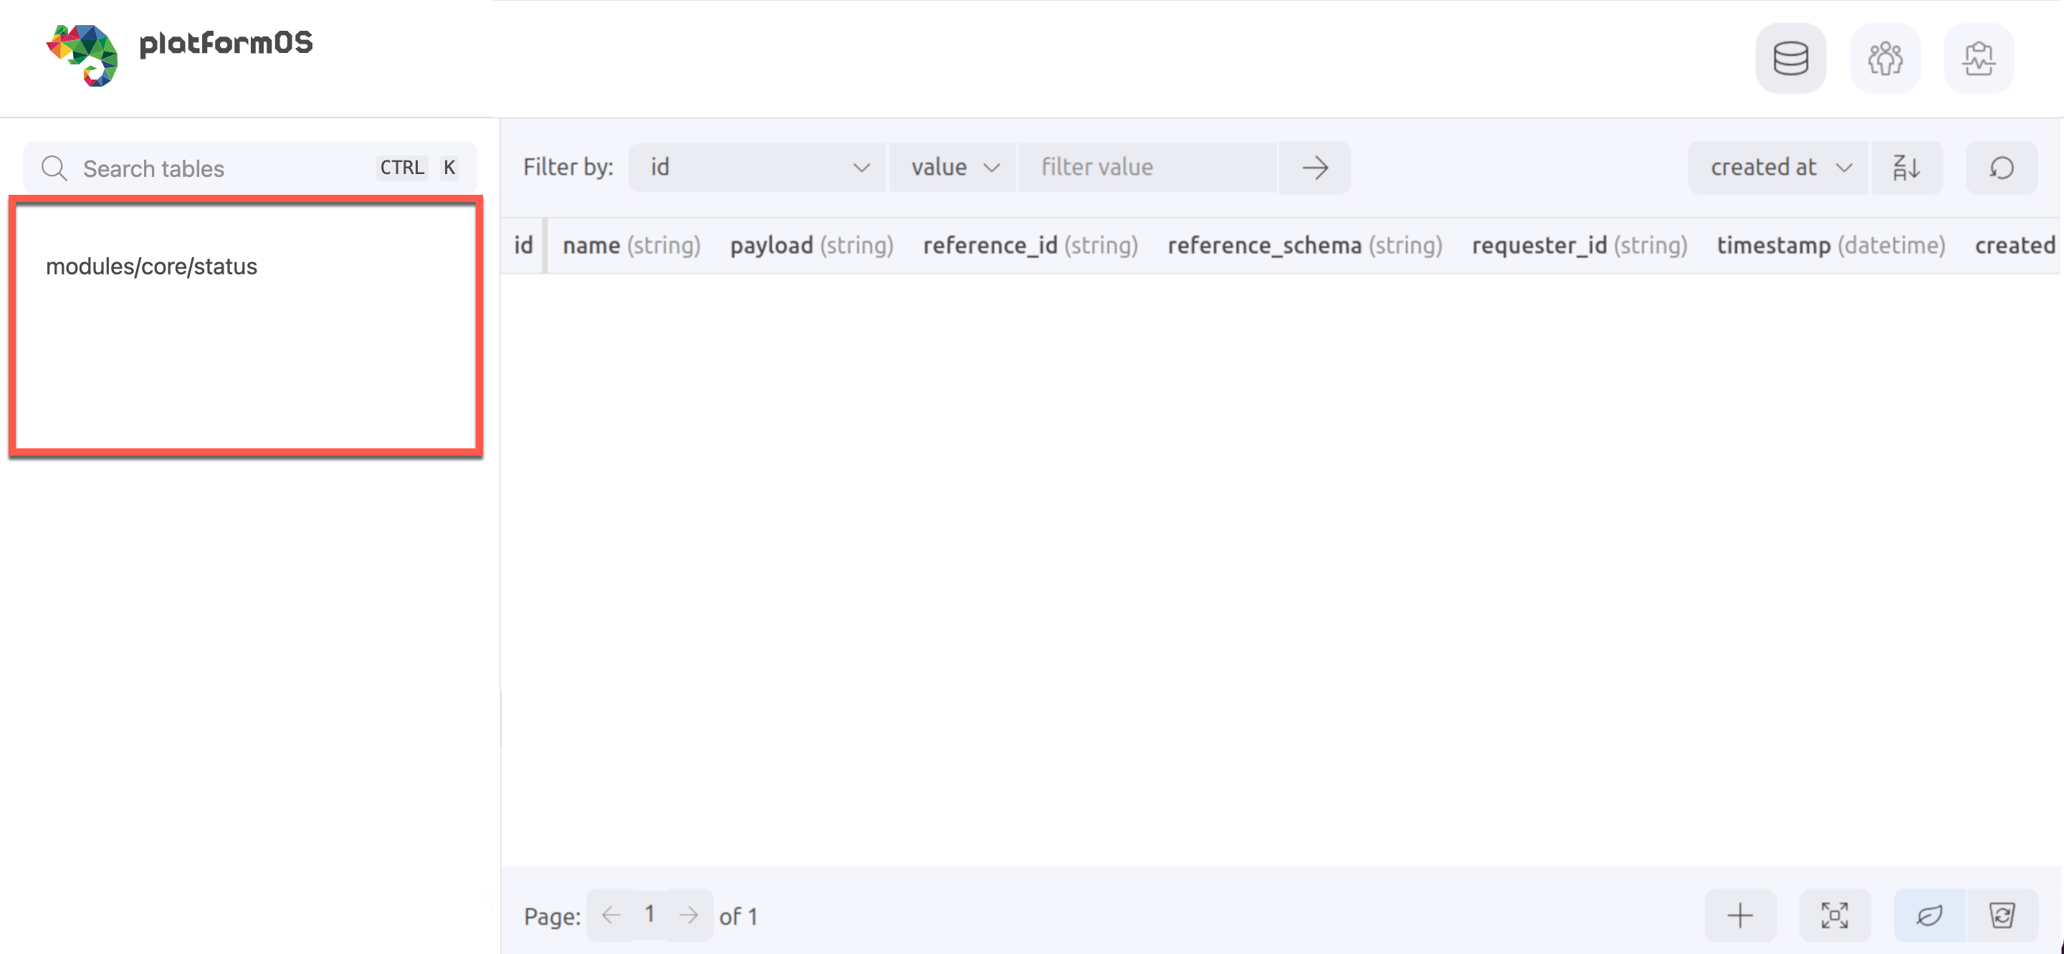
Task: Go to the next page
Action: [689, 915]
